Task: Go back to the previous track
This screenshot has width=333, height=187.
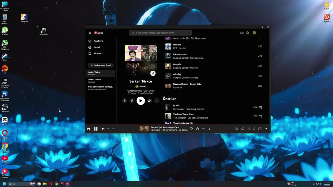Action: (88, 129)
